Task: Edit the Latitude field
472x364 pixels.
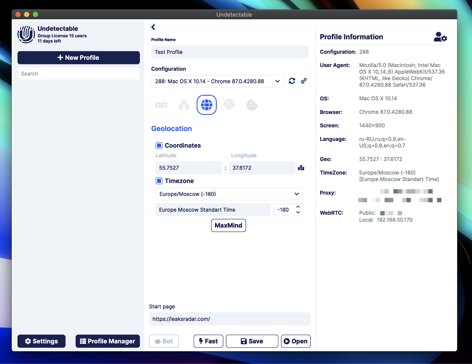Action: tap(189, 168)
